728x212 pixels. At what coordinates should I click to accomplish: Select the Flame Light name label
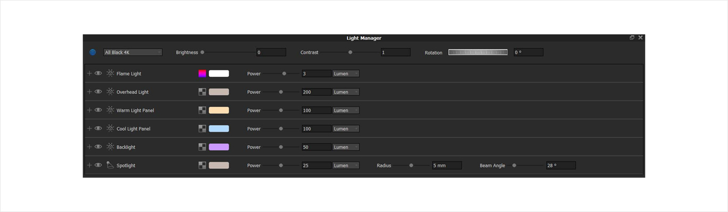(x=129, y=74)
